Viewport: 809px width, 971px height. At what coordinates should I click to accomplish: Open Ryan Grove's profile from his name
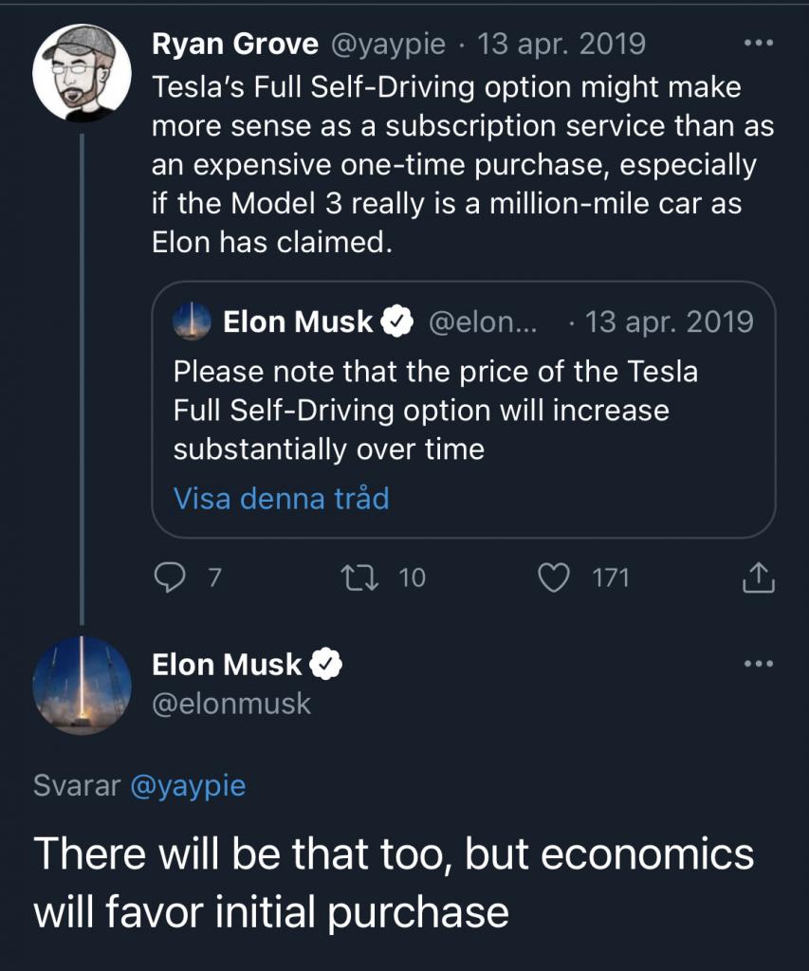[x=235, y=44]
